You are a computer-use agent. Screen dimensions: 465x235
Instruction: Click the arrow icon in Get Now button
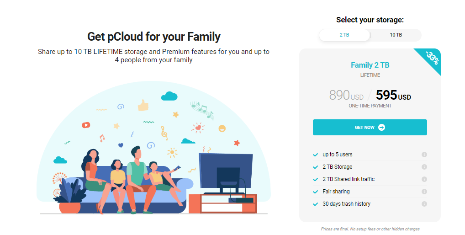pos(381,128)
